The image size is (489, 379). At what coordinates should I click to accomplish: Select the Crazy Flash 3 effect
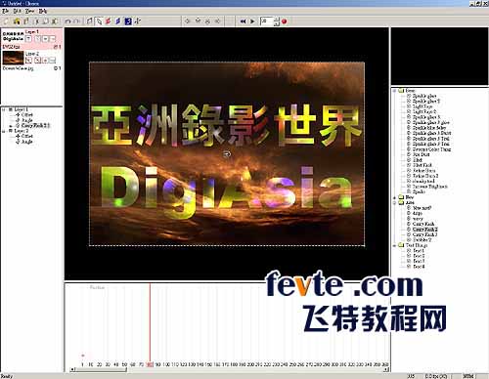[x=425, y=234]
